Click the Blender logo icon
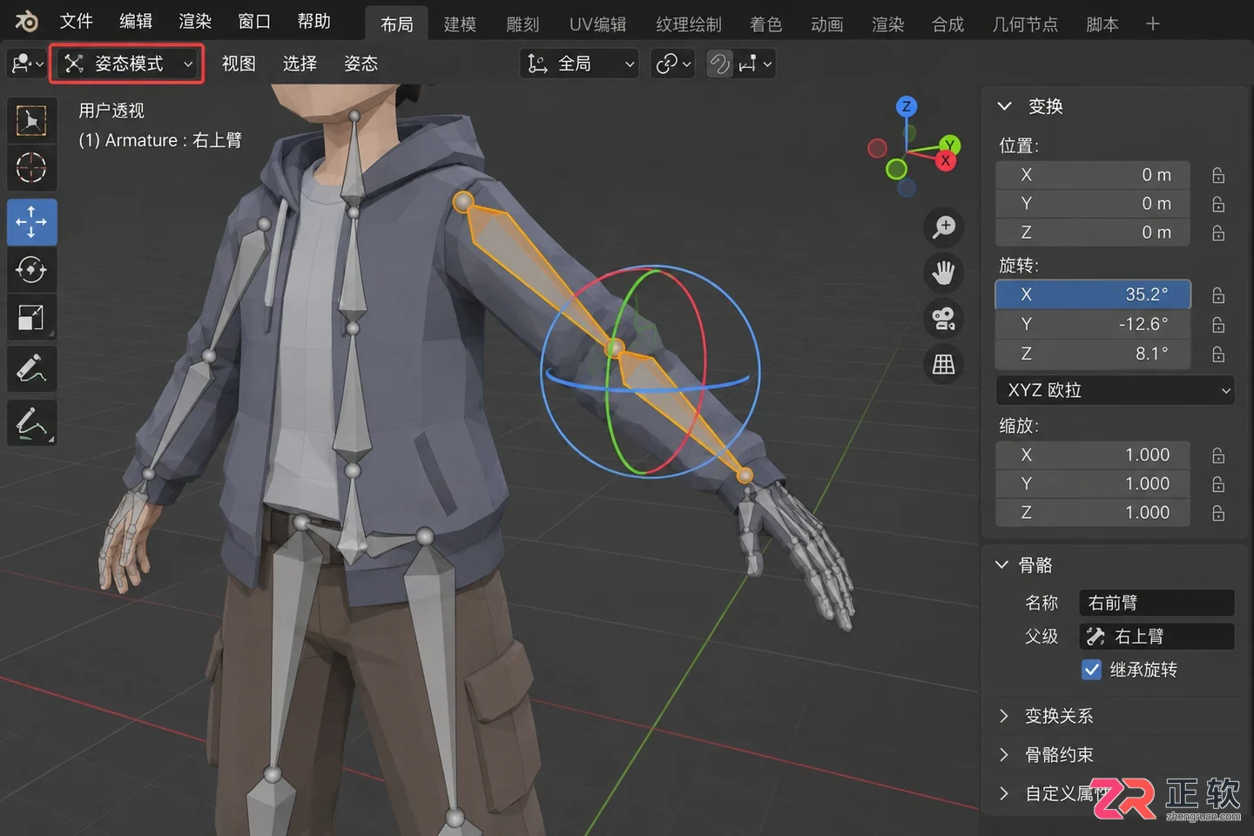This screenshot has height=836, width=1254. click(x=26, y=22)
